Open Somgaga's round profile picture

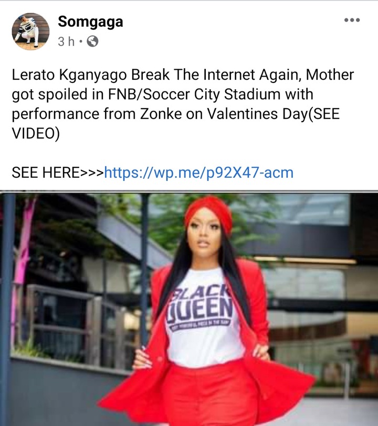pos(31,31)
